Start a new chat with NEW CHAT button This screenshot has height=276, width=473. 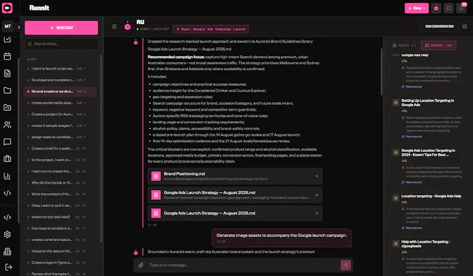coord(61,28)
